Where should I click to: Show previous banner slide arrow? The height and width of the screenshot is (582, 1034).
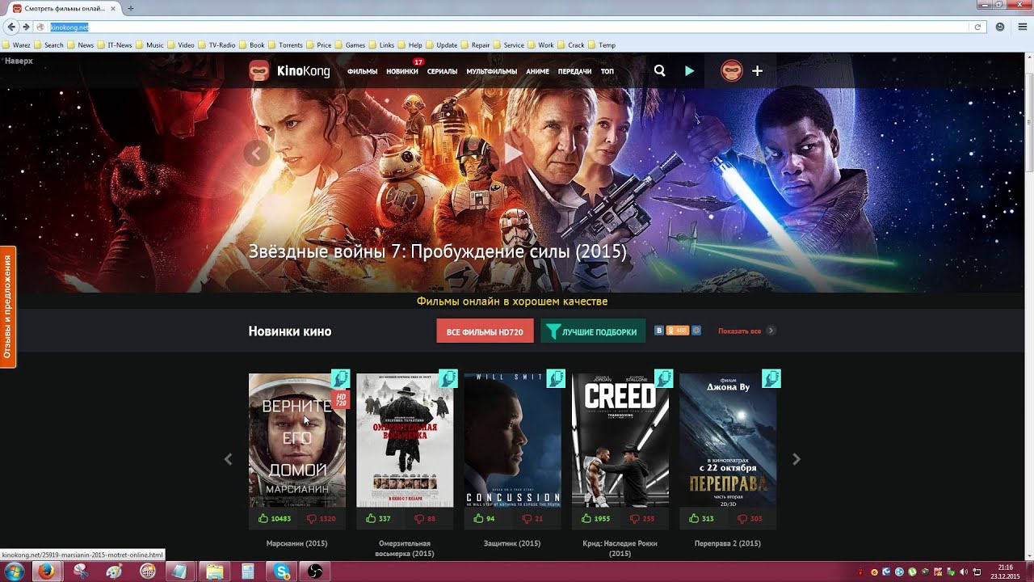click(256, 153)
